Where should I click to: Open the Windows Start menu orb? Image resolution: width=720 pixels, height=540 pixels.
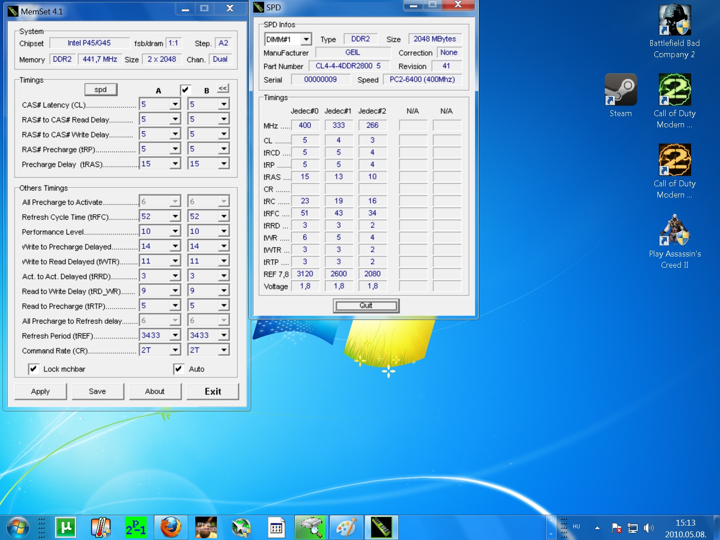[18, 527]
